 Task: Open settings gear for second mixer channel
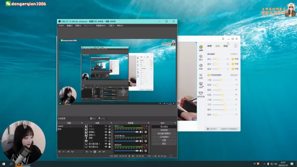pyautogui.click(x=146, y=141)
